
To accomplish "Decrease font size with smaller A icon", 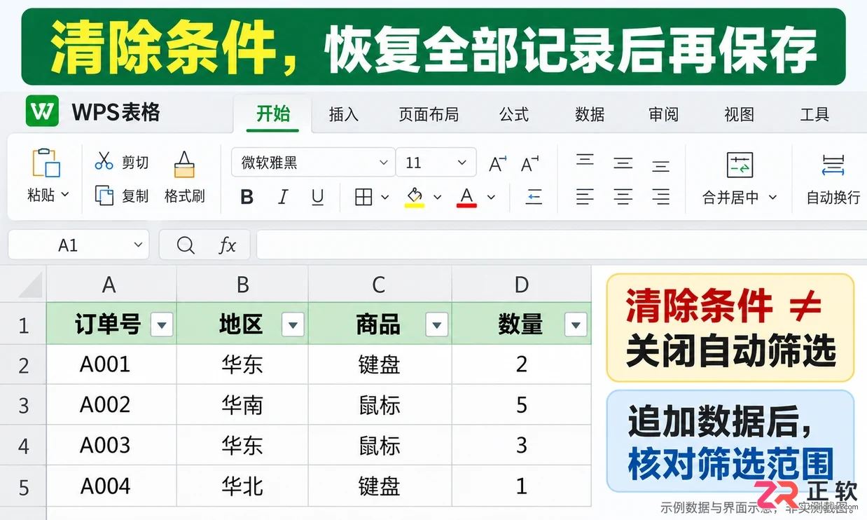I will [530, 164].
